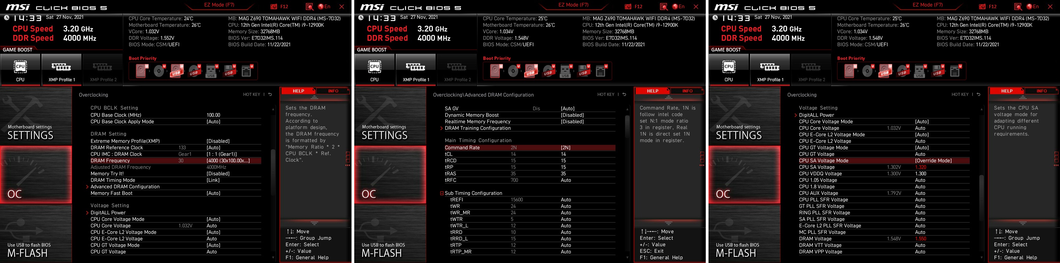Switch to EZ Mode (F7) in leftmost BIOS window
Viewport: 1060px width, 263px height.
219,5
